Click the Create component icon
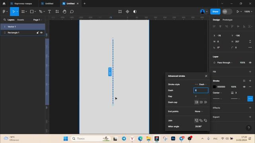Screen dimensions: 255x143 127,12
